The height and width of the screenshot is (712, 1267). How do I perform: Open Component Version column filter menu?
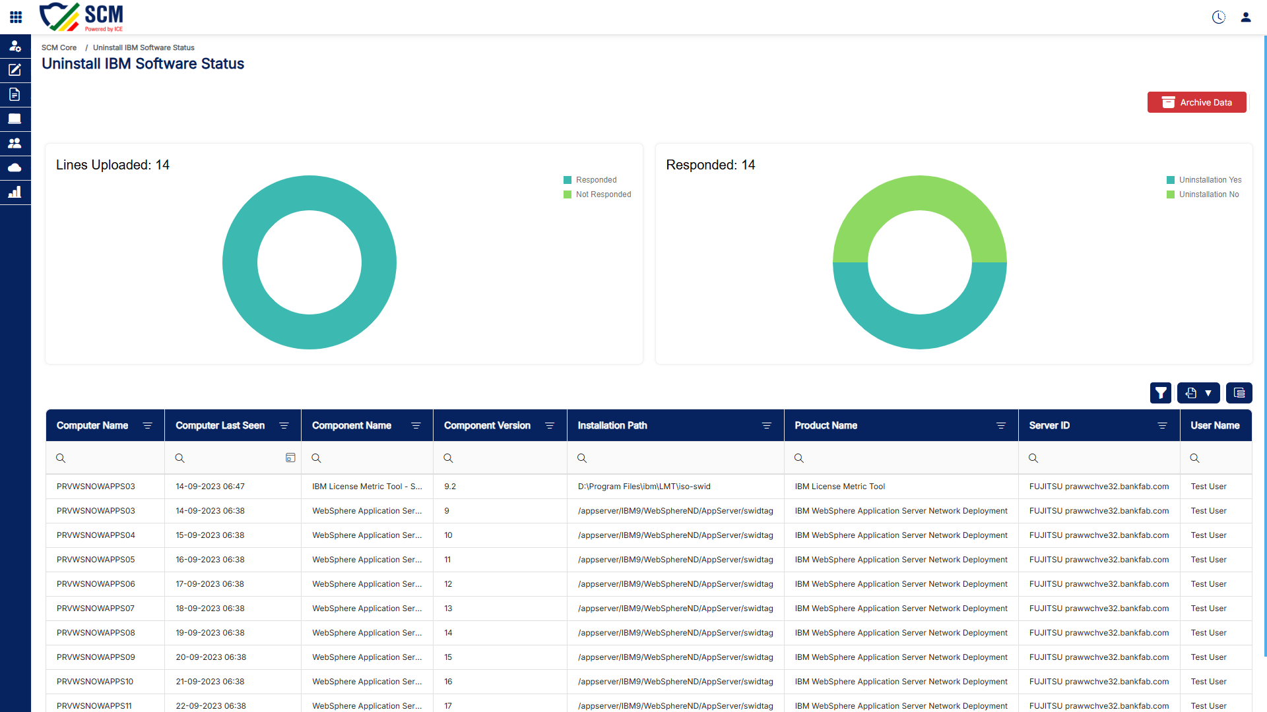click(550, 426)
